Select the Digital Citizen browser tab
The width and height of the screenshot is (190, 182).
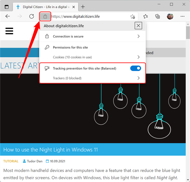tap(45, 7)
